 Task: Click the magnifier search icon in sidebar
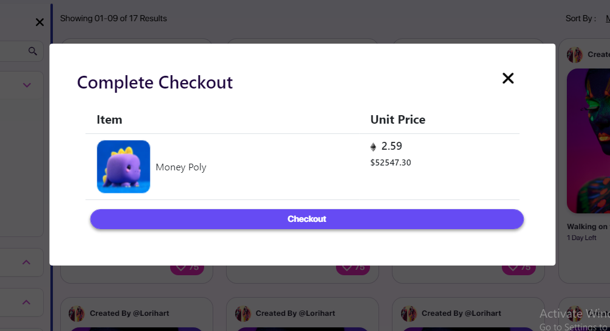[33, 52]
